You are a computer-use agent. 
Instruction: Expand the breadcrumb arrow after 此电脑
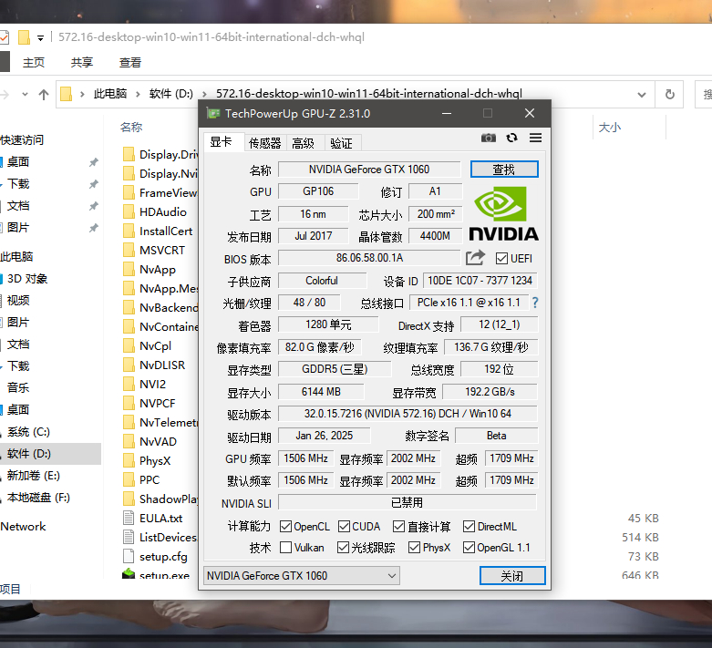point(138,95)
